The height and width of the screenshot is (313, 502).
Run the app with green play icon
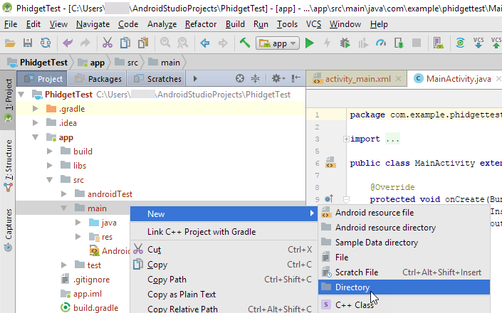tap(310, 43)
